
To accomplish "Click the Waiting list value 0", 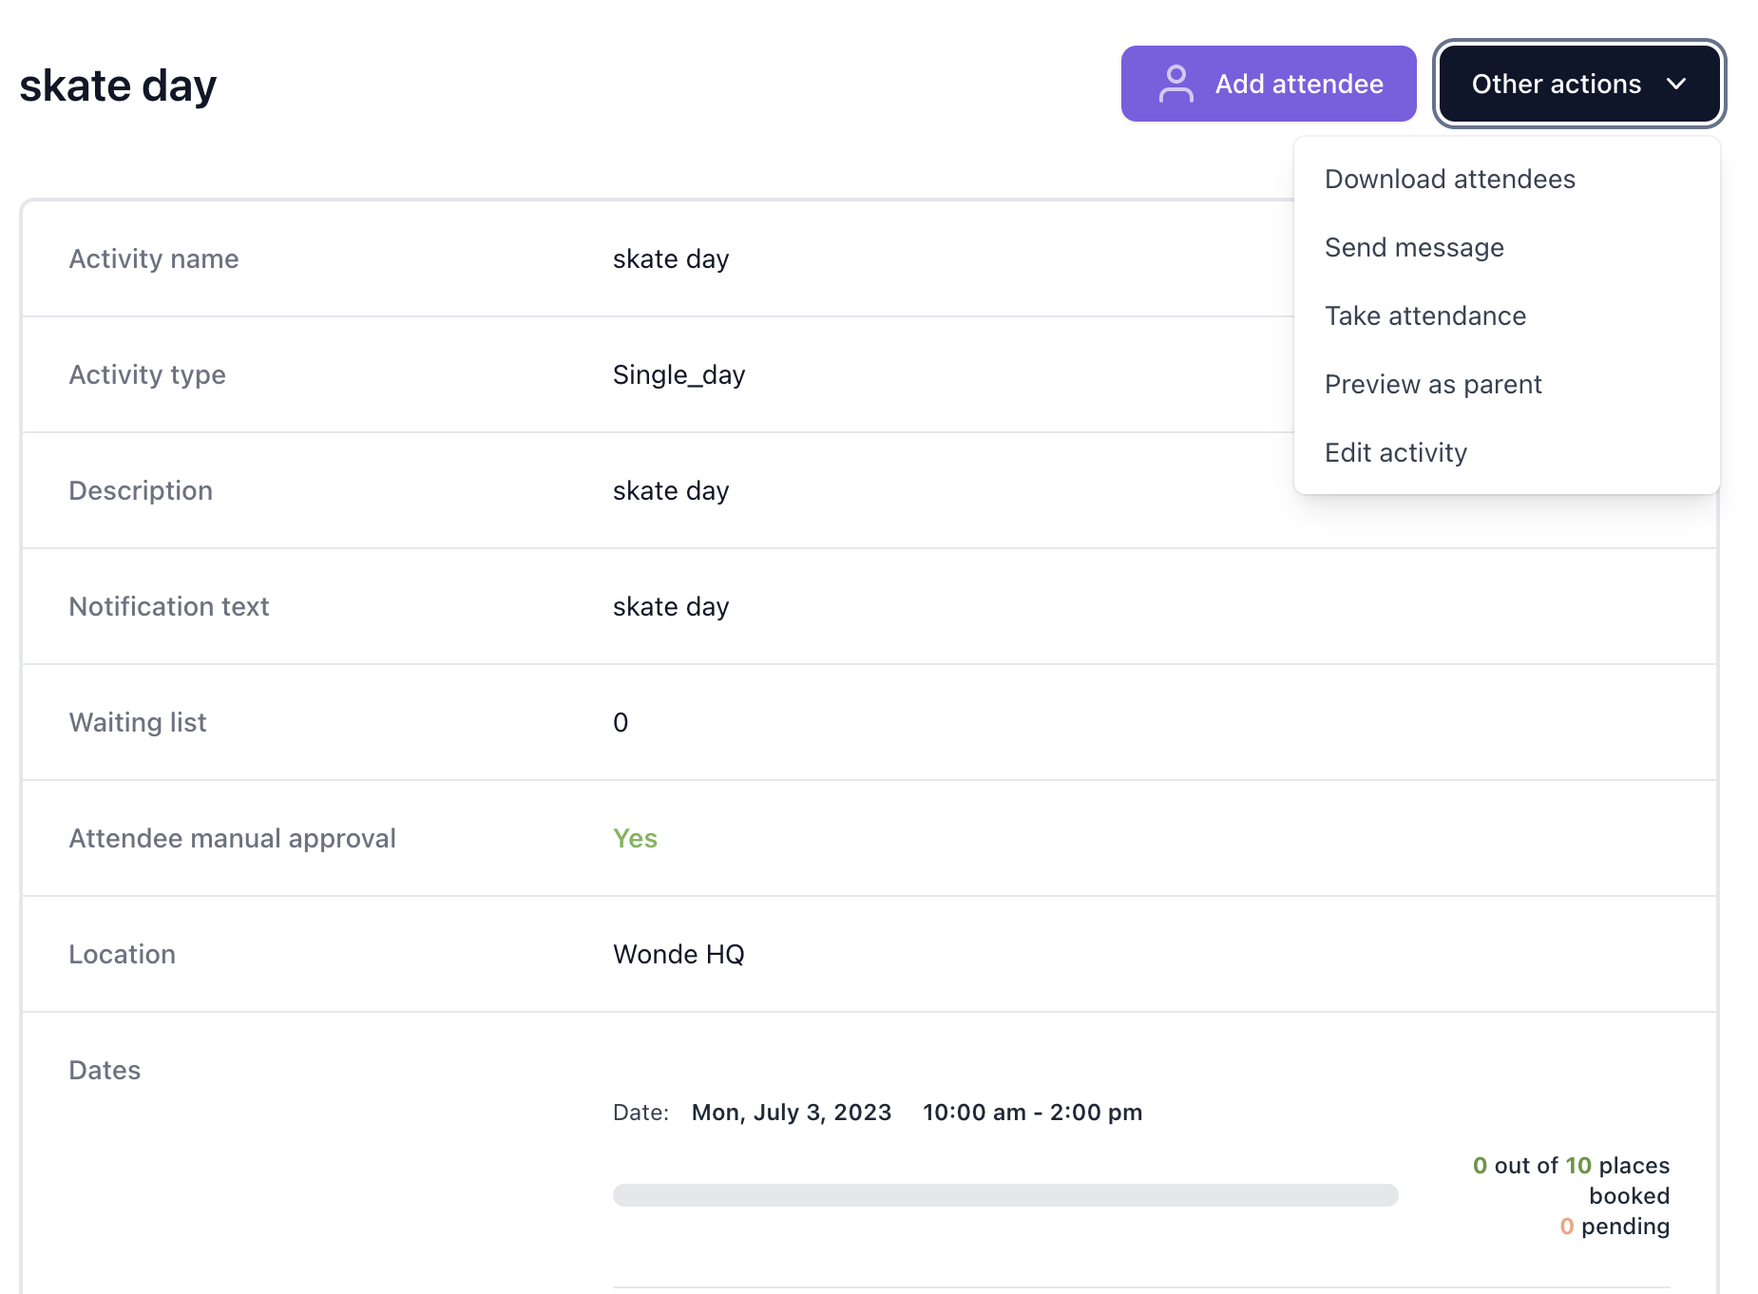I will (x=621, y=722).
